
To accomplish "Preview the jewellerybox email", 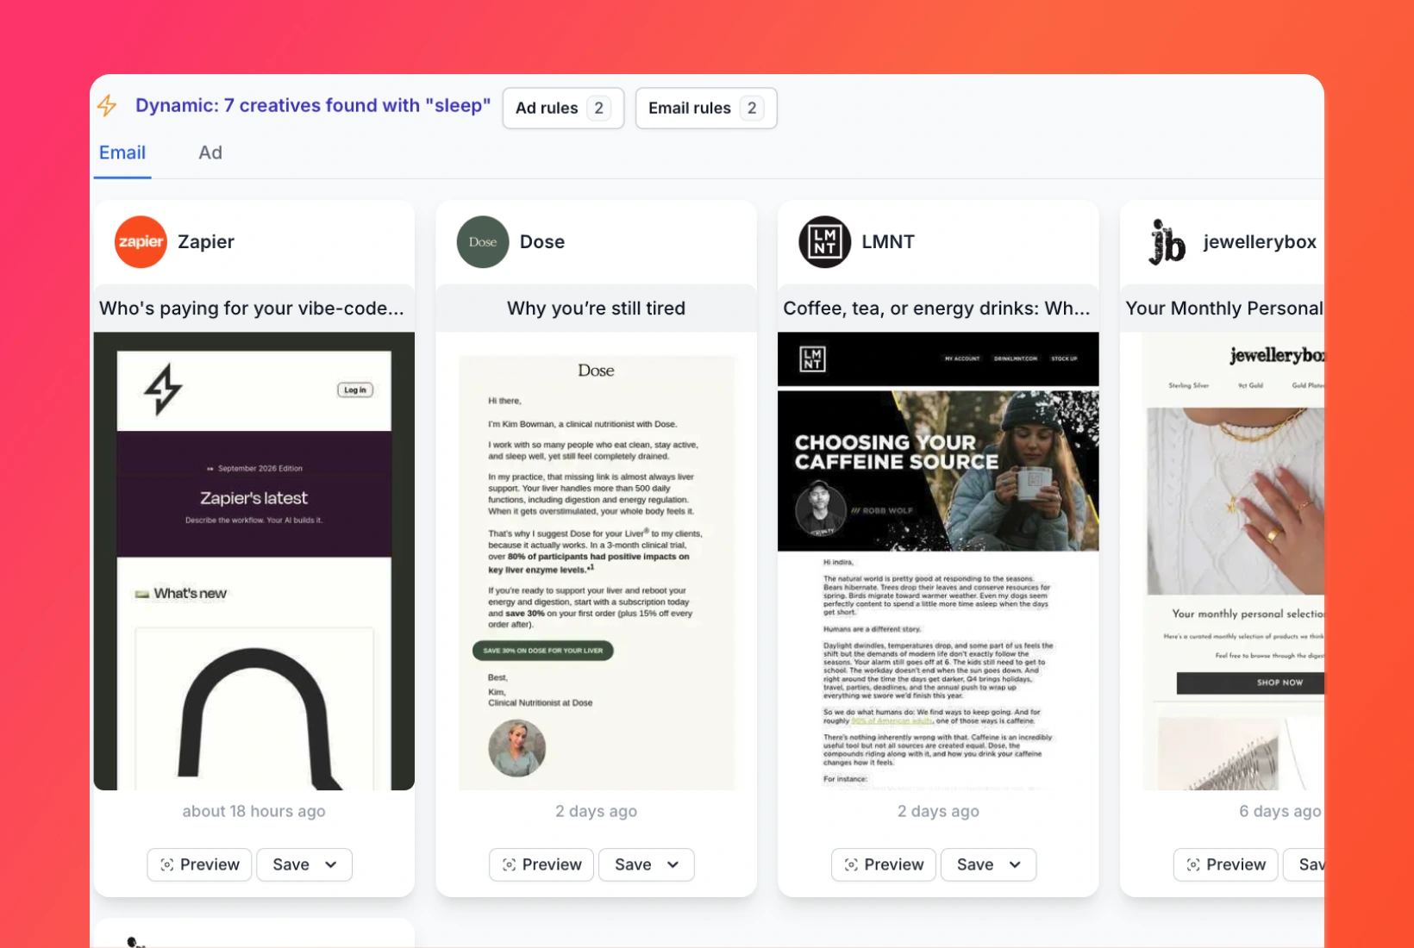I will (x=1225, y=864).
